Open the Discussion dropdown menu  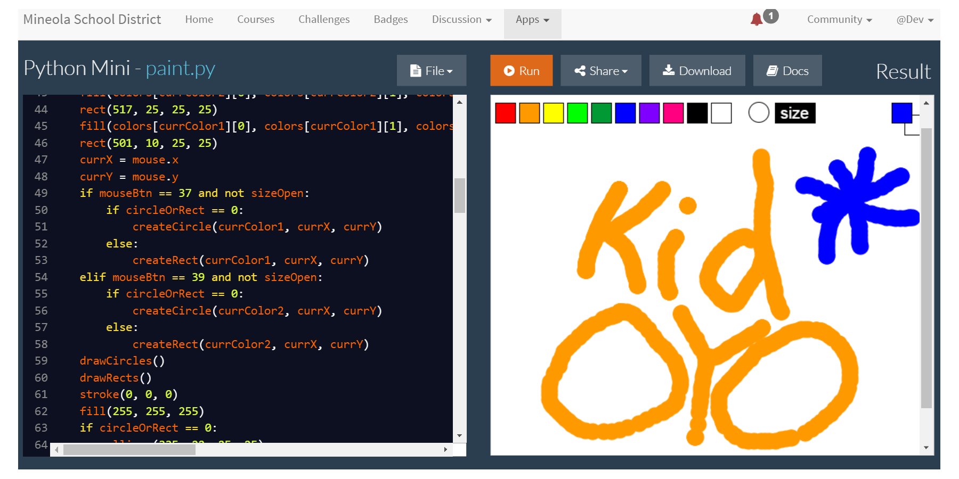click(x=461, y=20)
